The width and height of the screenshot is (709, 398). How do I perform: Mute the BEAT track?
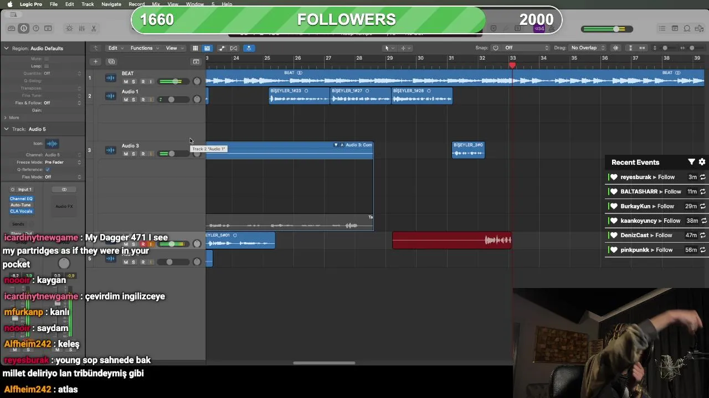[x=125, y=82]
